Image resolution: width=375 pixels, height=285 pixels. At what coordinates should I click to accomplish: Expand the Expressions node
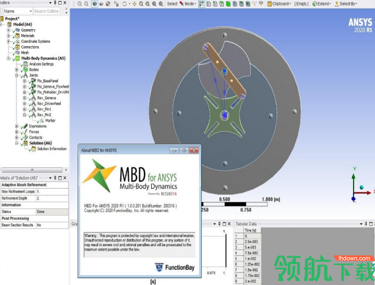16,126
